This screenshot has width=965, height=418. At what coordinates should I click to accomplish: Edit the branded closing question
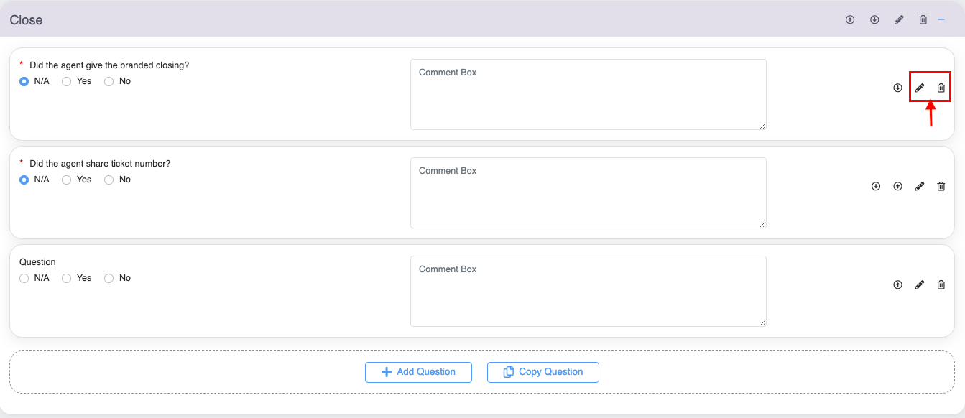920,88
